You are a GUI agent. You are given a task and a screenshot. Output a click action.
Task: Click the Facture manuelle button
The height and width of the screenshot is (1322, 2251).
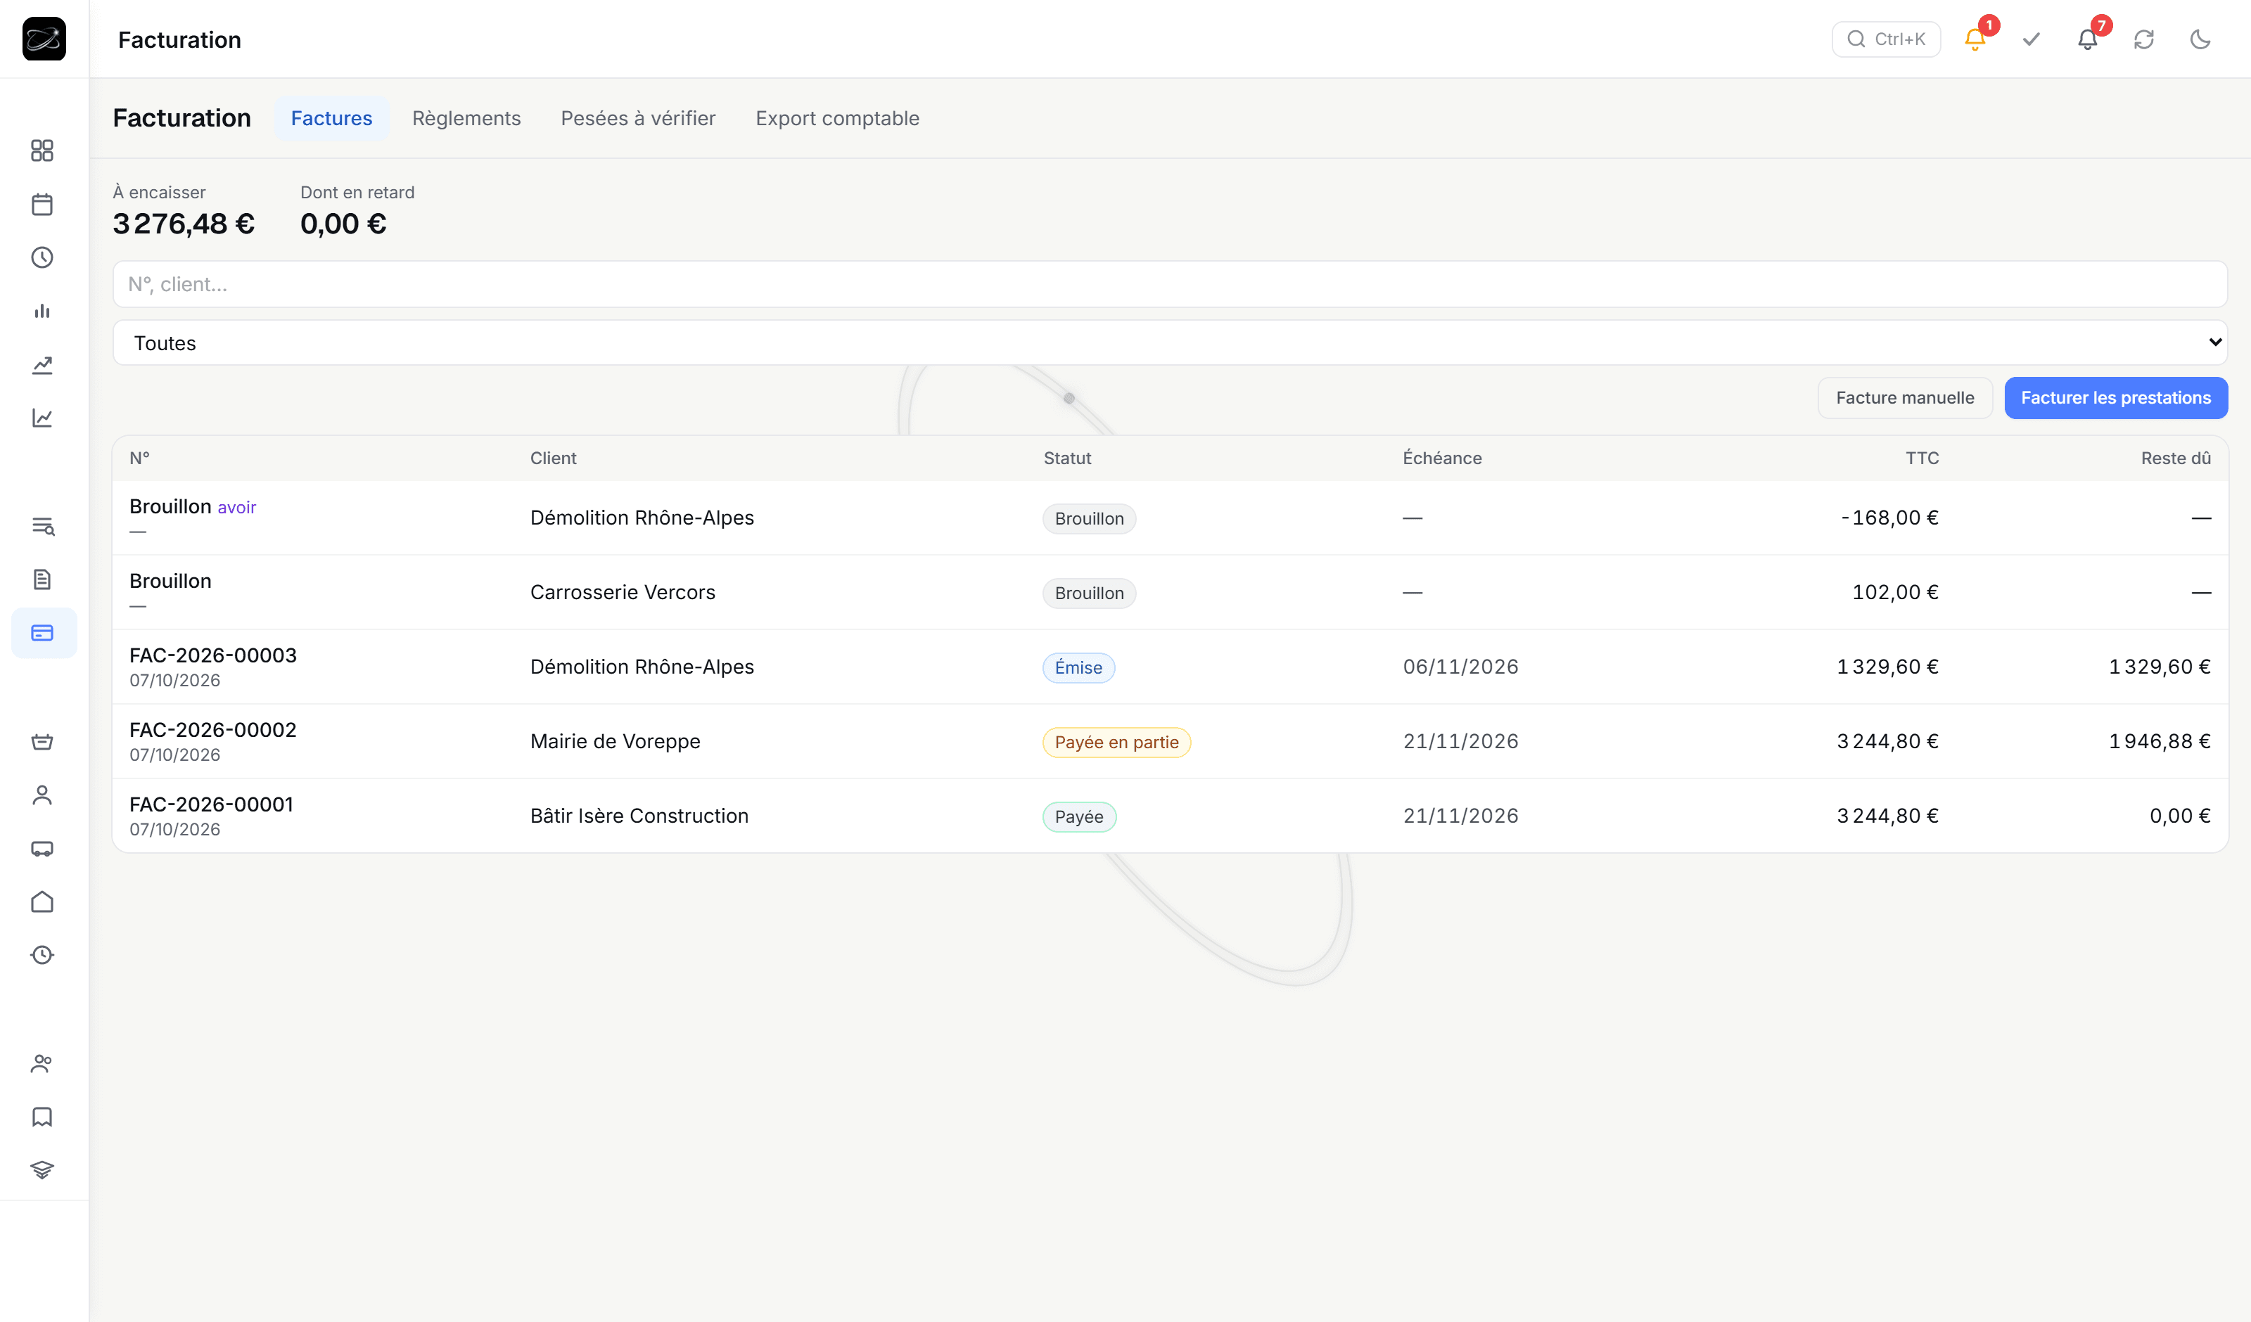[x=1906, y=397]
